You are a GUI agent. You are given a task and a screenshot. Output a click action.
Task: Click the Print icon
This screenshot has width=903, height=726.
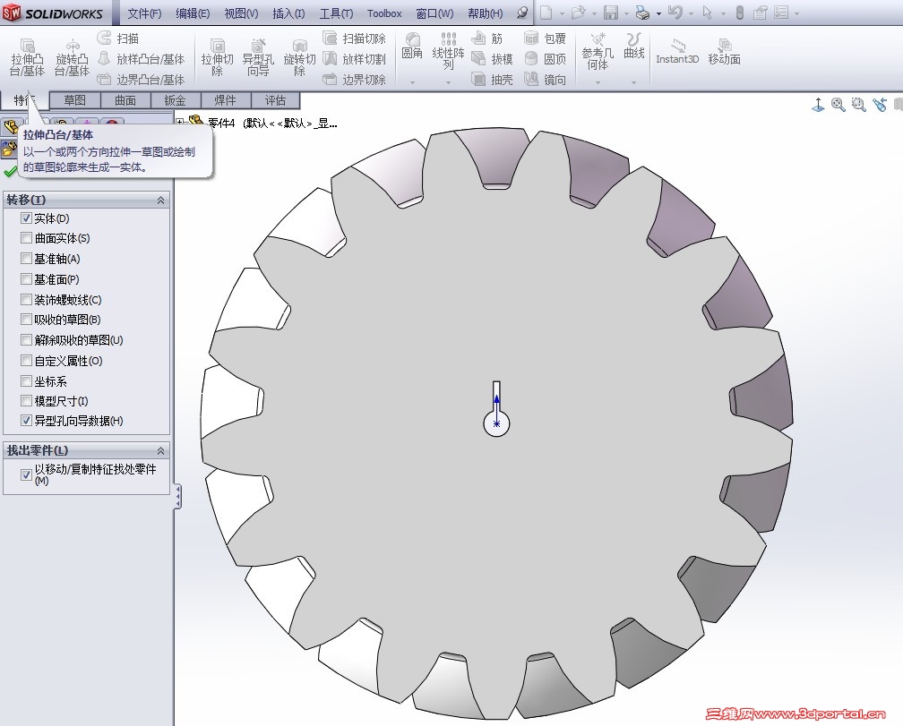[x=643, y=12]
